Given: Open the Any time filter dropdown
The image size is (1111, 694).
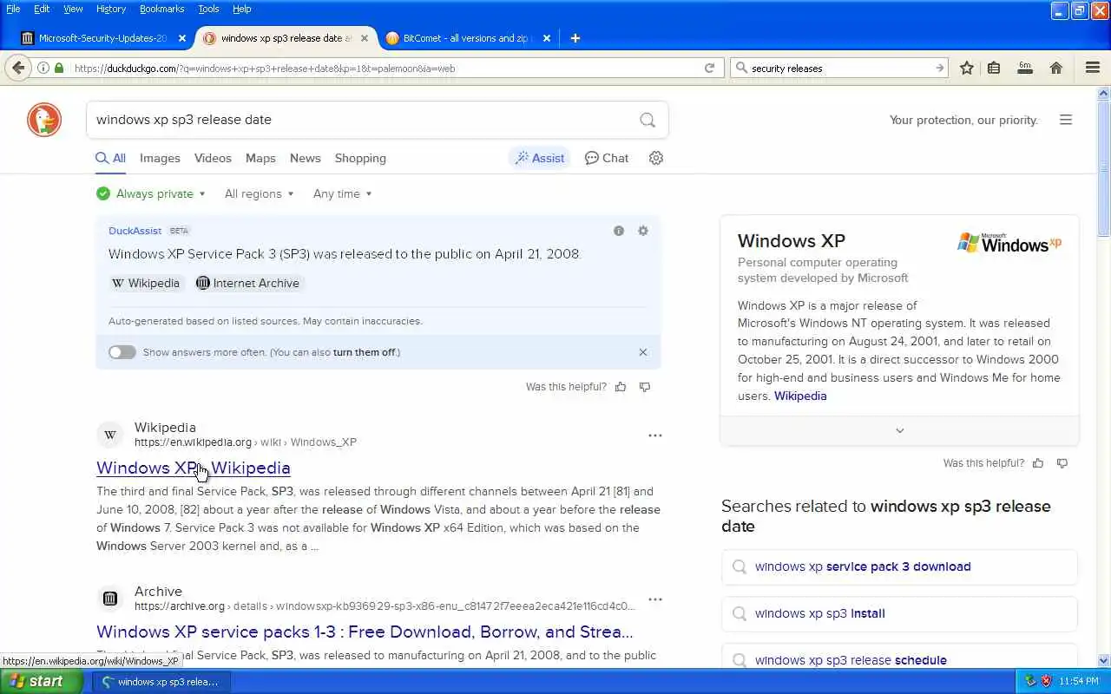Looking at the screenshot, I should coord(342,193).
